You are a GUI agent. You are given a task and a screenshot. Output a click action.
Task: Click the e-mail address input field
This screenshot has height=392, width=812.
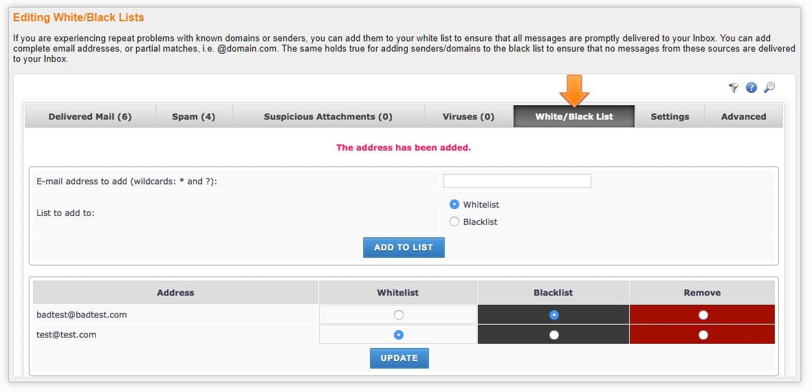click(x=517, y=181)
